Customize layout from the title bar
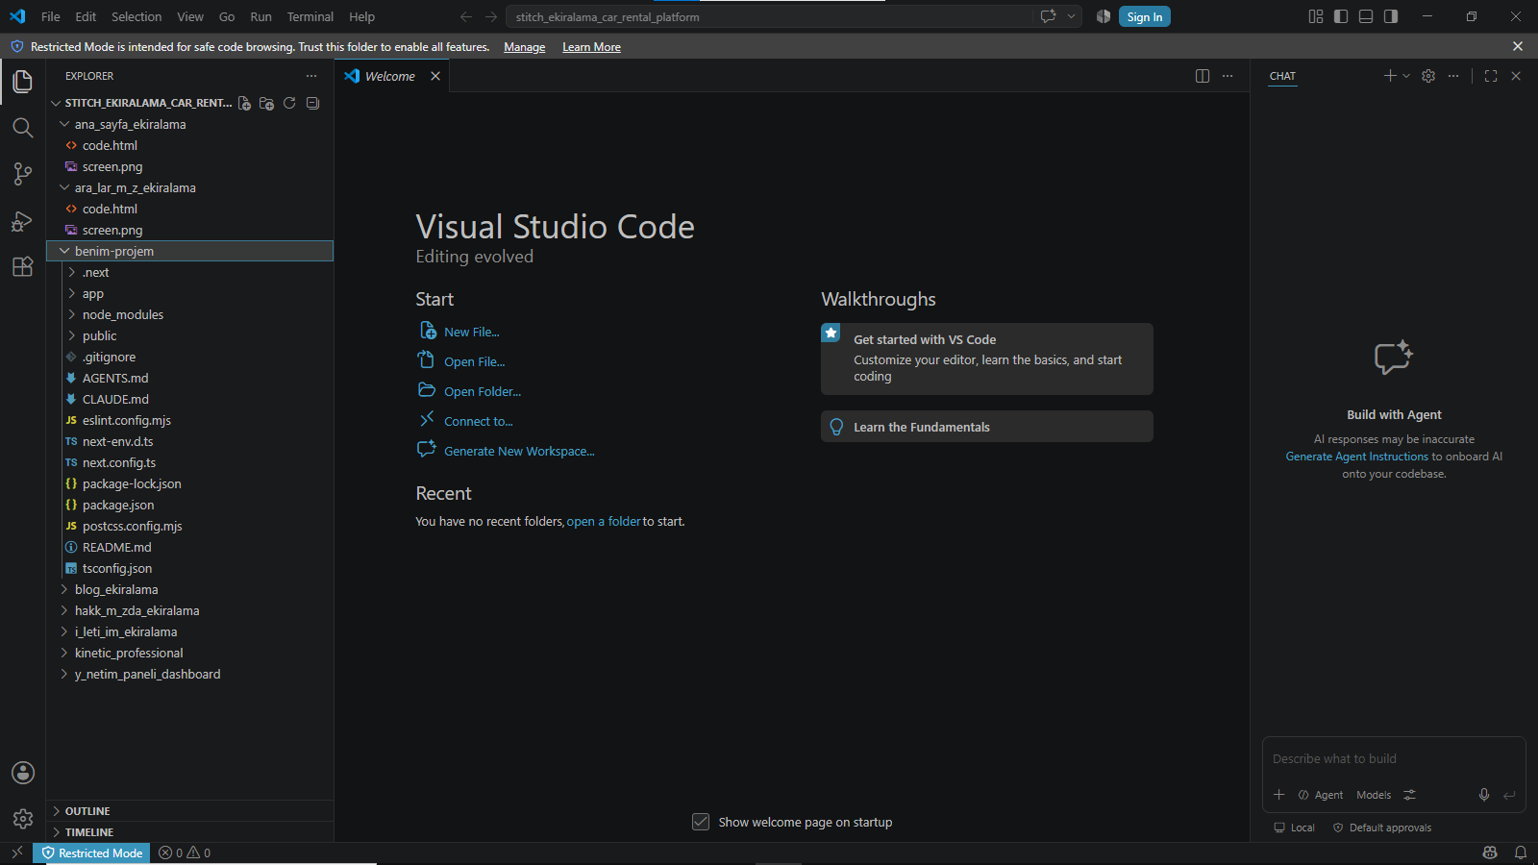Screen dimensions: 1538x865 (1316, 16)
